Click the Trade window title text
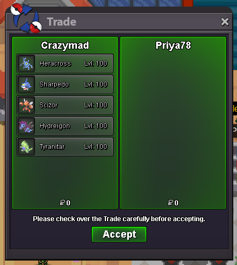The width and height of the screenshot is (237, 265). pyautogui.click(x=62, y=22)
